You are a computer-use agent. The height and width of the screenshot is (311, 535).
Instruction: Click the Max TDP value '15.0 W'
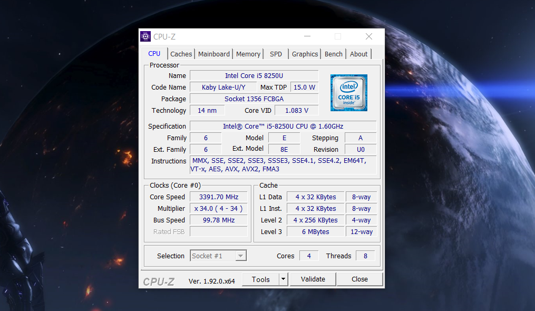pyautogui.click(x=304, y=87)
